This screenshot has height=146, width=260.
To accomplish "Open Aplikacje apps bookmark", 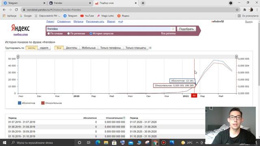I will pyautogui.click(x=9, y=16).
